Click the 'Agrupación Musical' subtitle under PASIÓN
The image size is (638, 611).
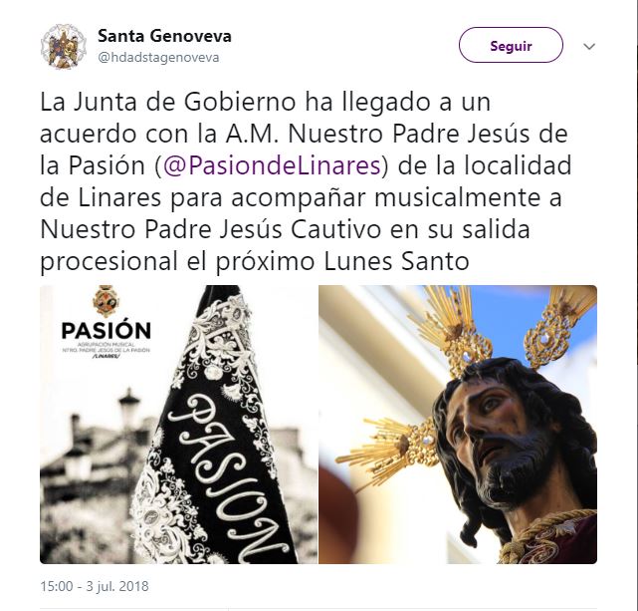click(x=106, y=345)
